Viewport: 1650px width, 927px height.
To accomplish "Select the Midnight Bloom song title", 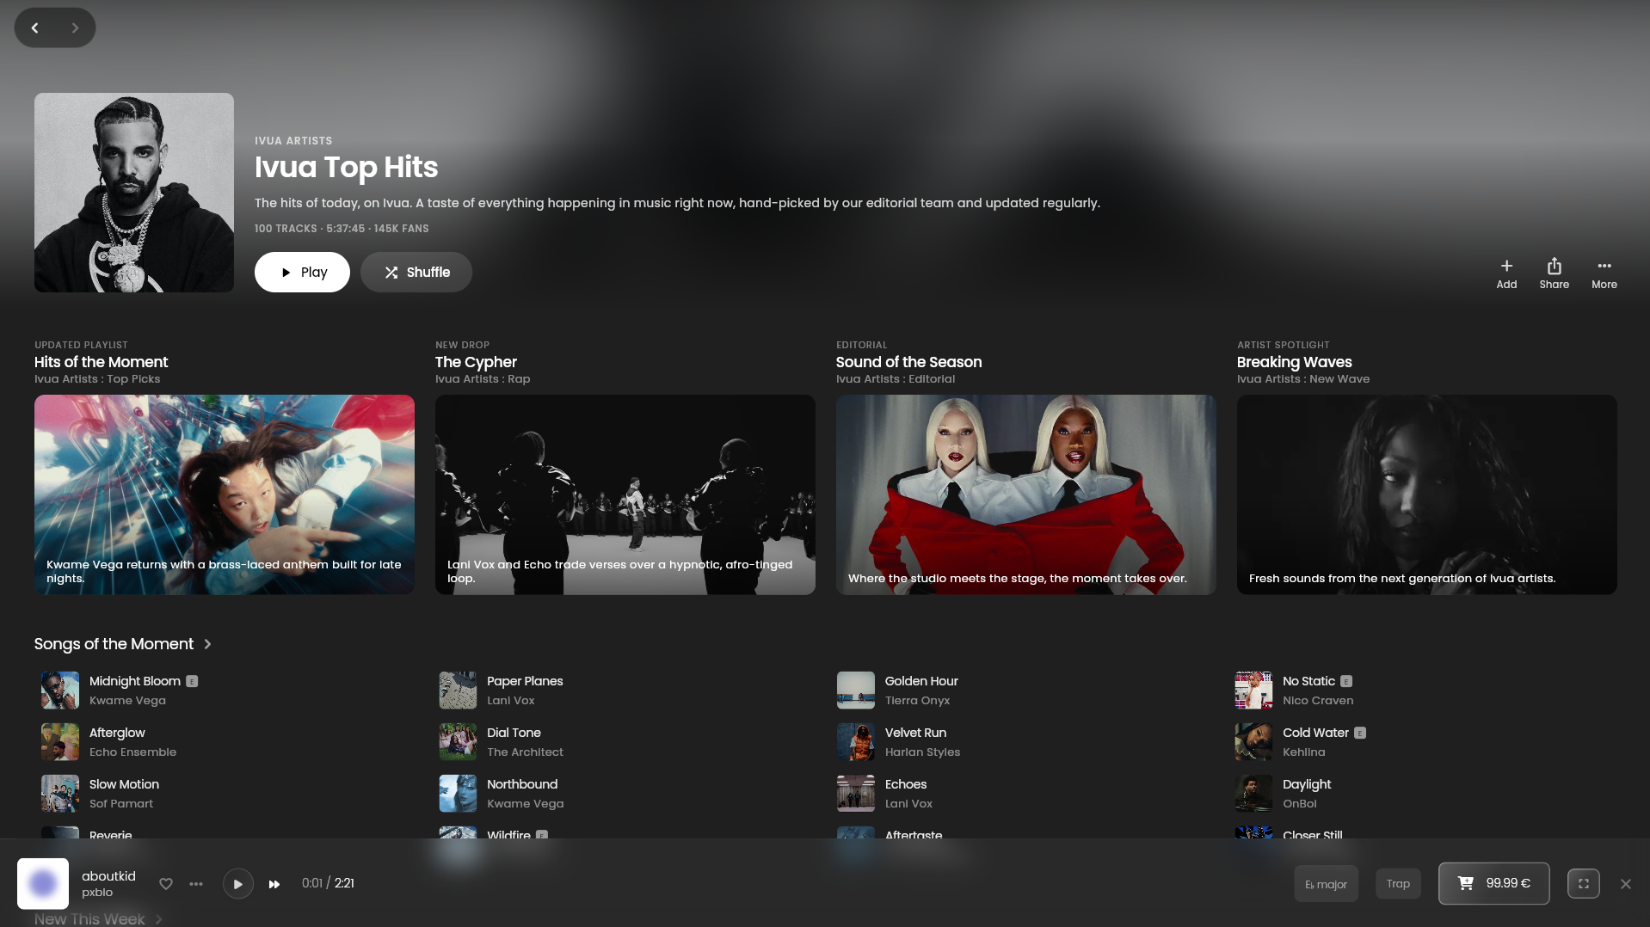I will [x=135, y=681].
